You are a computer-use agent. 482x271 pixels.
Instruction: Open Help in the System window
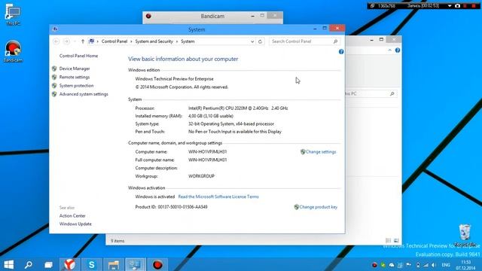click(341, 52)
